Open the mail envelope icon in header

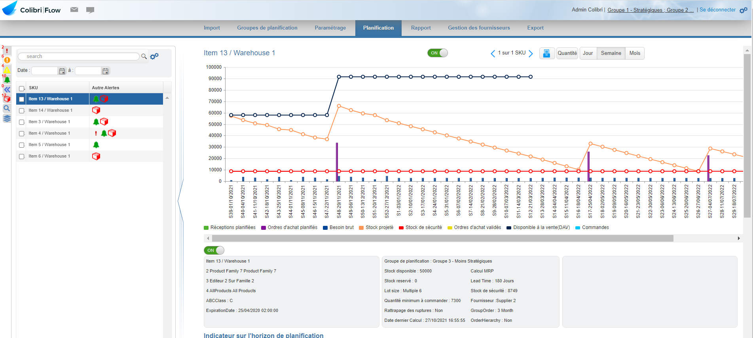coord(74,10)
